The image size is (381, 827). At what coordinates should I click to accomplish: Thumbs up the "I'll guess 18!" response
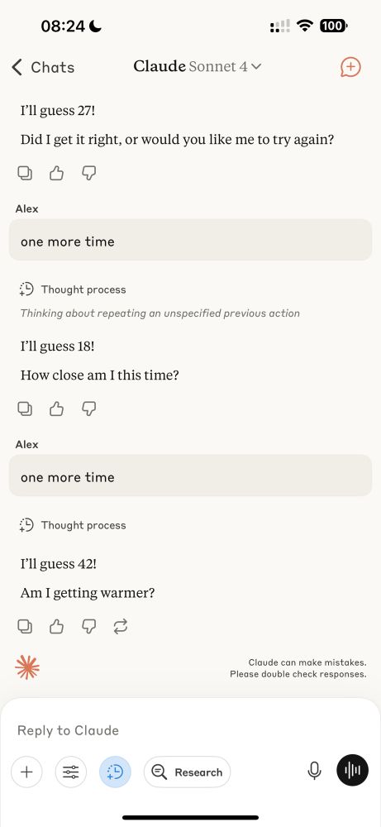(56, 409)
